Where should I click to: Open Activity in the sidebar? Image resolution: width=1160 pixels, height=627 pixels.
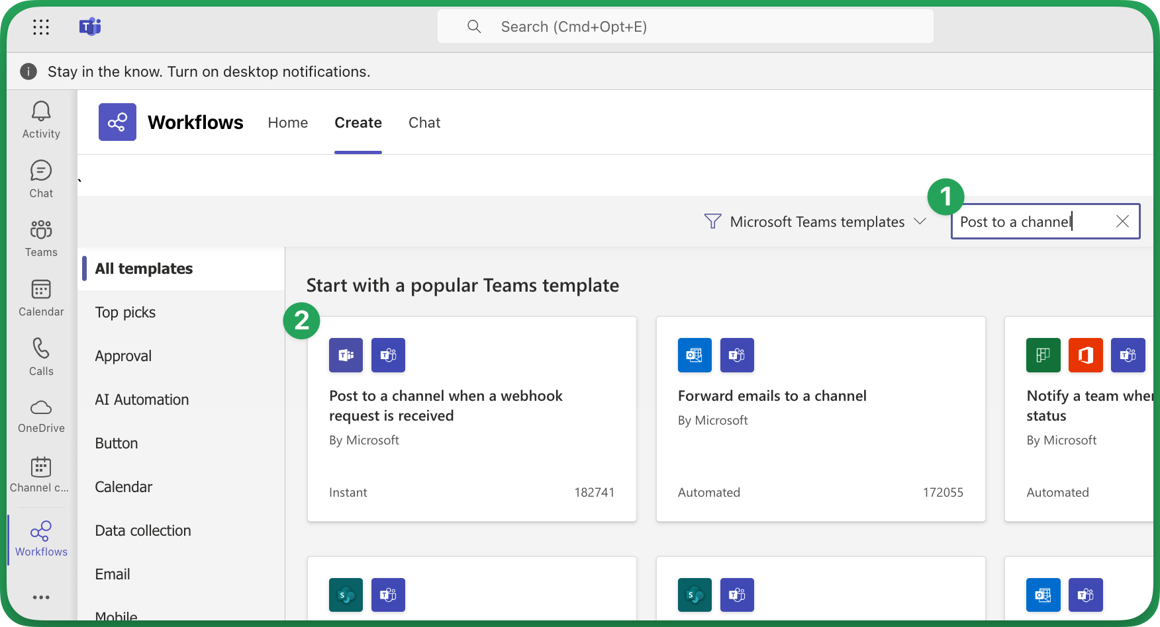click(41, 120)
